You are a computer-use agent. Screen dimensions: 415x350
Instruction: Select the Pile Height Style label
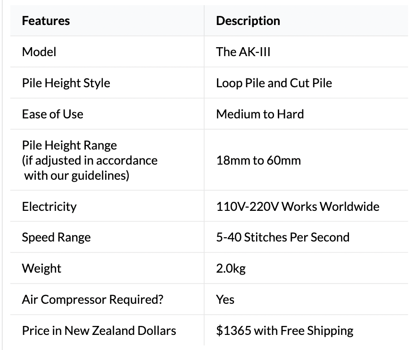[x=66, y=83]
